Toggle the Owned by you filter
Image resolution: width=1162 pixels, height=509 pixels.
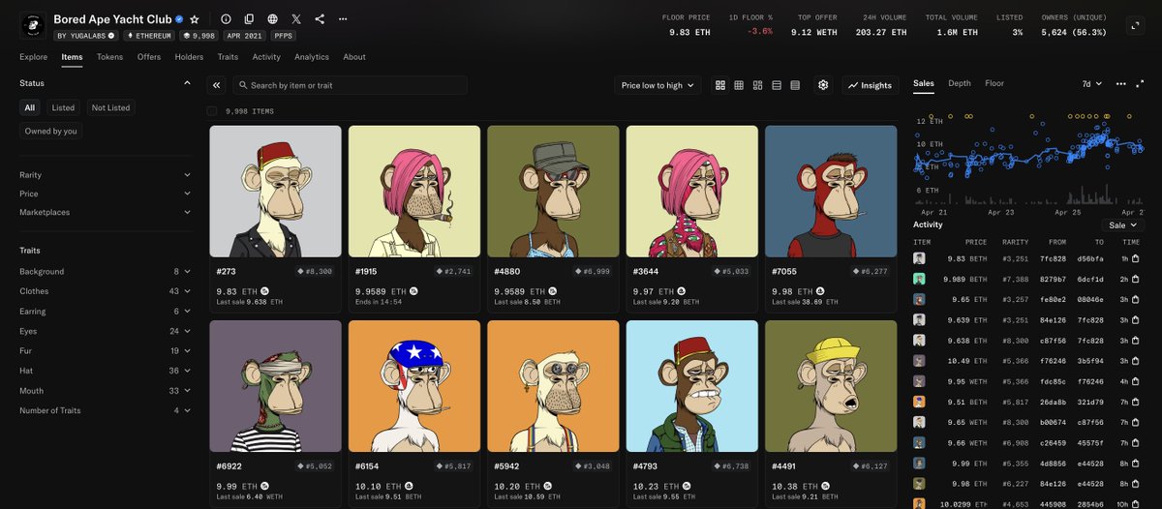(51, 131)
